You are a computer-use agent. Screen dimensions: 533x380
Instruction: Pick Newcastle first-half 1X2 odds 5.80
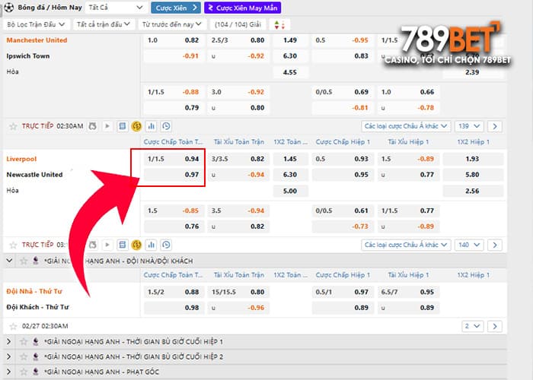click(x=473, y=175)
